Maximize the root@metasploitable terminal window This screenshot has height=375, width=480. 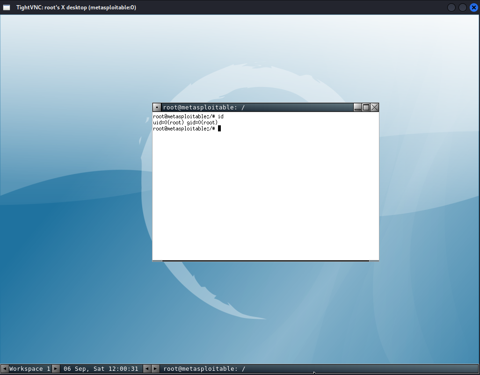366,108
